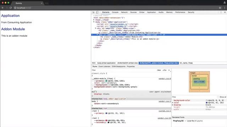Click the 'display: block' declaration value
This screenshot has height=127, width=227.
click(x=106, y=94)
